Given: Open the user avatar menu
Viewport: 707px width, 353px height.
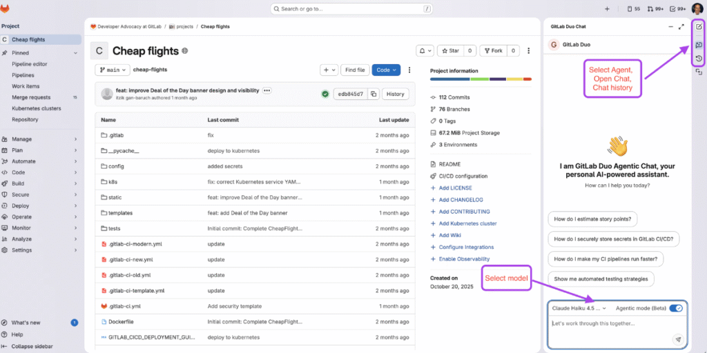Looking at the screenshot, I should tap(697, 8).
